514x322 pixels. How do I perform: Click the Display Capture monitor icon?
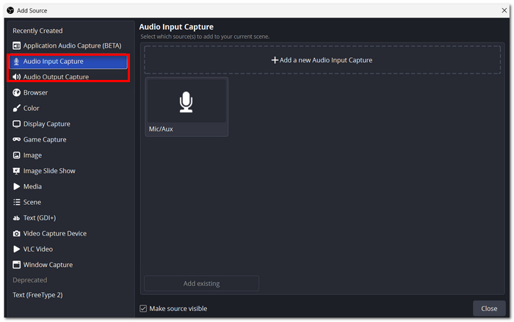(x=16, y=124)
